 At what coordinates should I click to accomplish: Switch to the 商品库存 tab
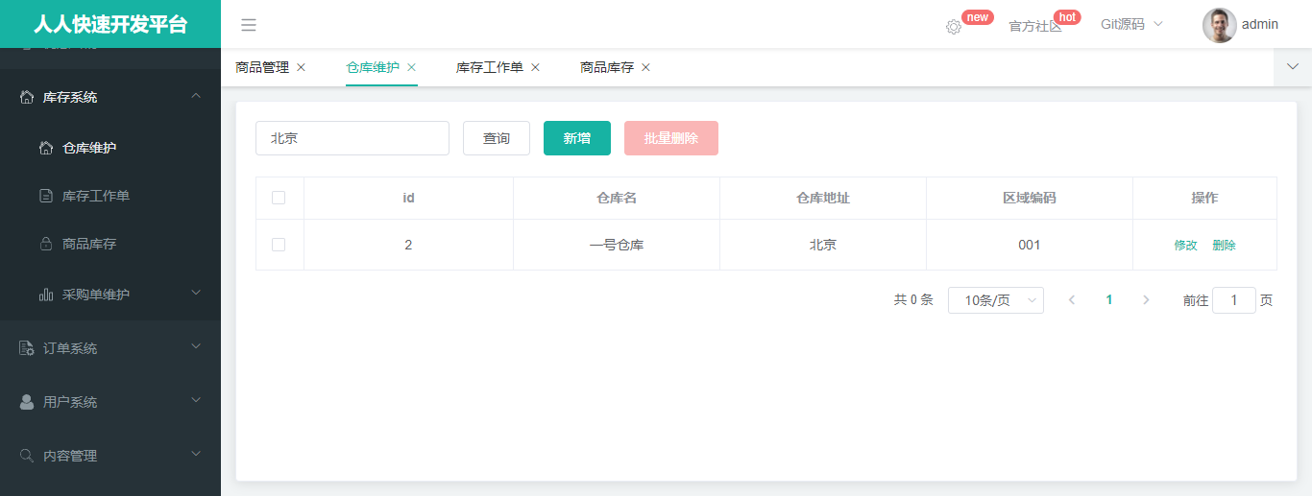click(607, 67)
